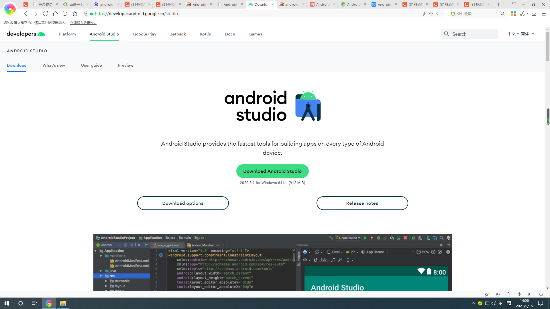The width and height of the screenshot is (550, 309).
Task: Click the 360 search magnifier icon
Action: [x=502, y=14]
